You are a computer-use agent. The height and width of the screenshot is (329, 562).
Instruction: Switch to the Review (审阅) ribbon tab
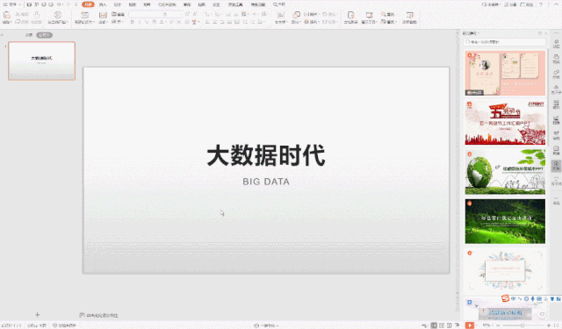click(187, 4)
